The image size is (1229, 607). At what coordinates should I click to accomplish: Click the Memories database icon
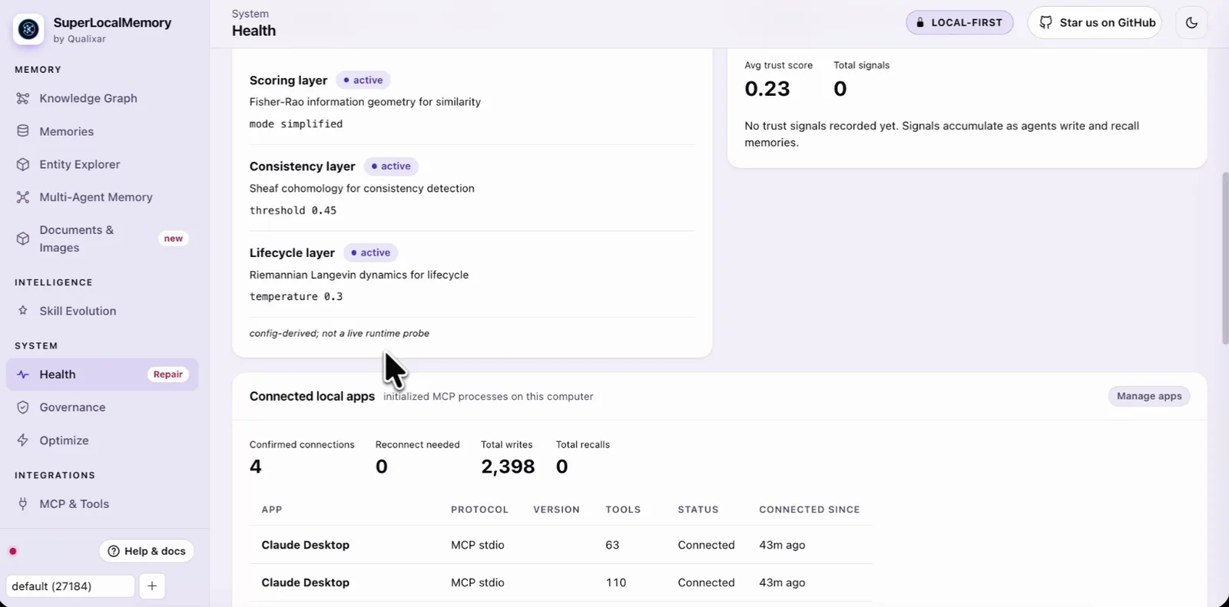pyautogui.click(x=23, y=131)
